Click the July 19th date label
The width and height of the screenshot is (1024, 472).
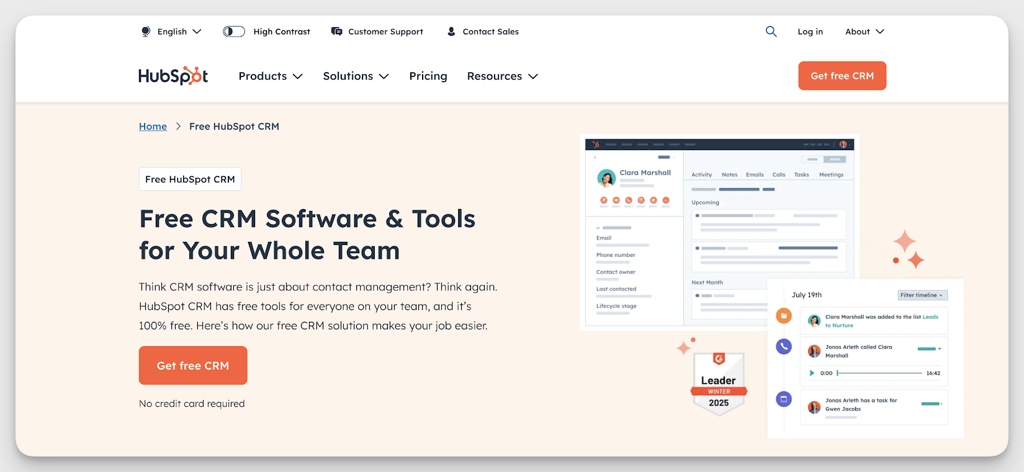pyautogui.click(x=806, y=295)
